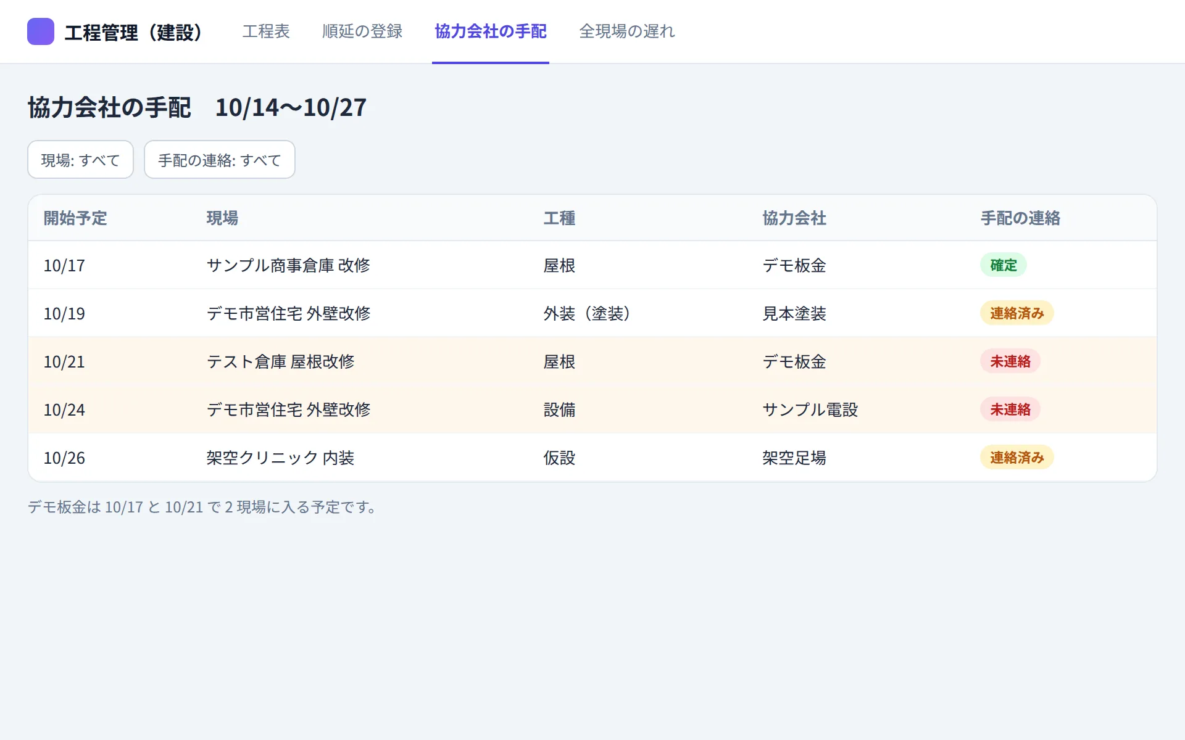Image resolution: width=1185 pixels, height=740 pixels.
Task: Click デモ市営住宅 外壁改修 in the 10/24 row
Action: tap(288, 410)
